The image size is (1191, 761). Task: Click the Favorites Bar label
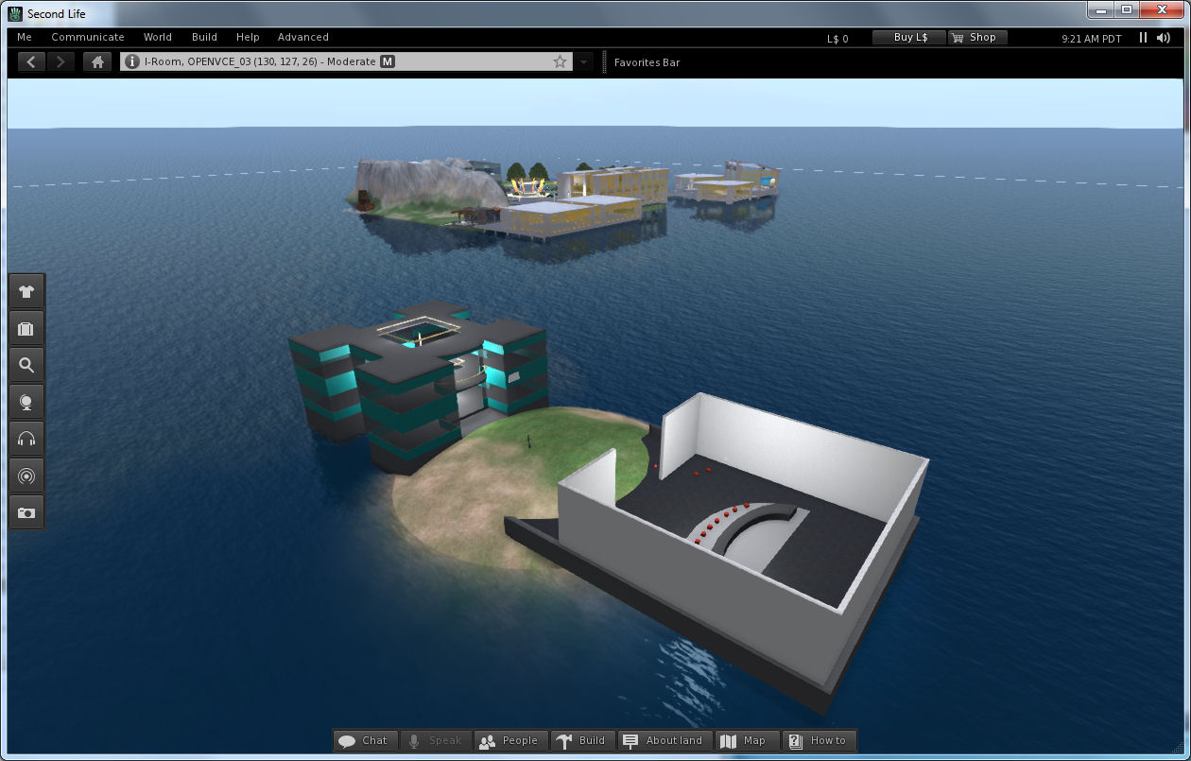pyautogui.click(x=647, y=62)
